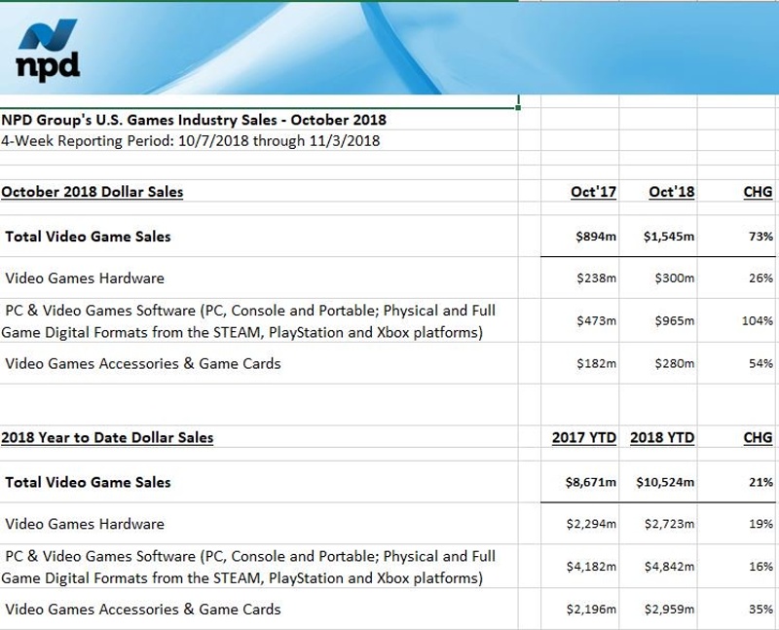Select the 104% change cell
This screenshot has height=630, width=779.
tap(757, 320)
